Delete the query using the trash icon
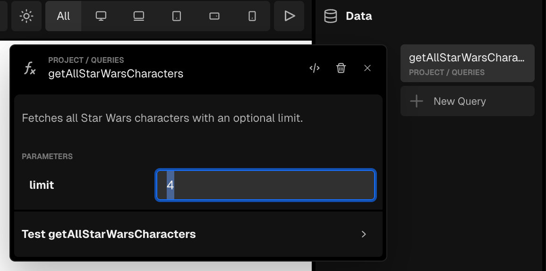Image resolution: width=546 pixels, height=271 pixels. (x=341, y=68)
